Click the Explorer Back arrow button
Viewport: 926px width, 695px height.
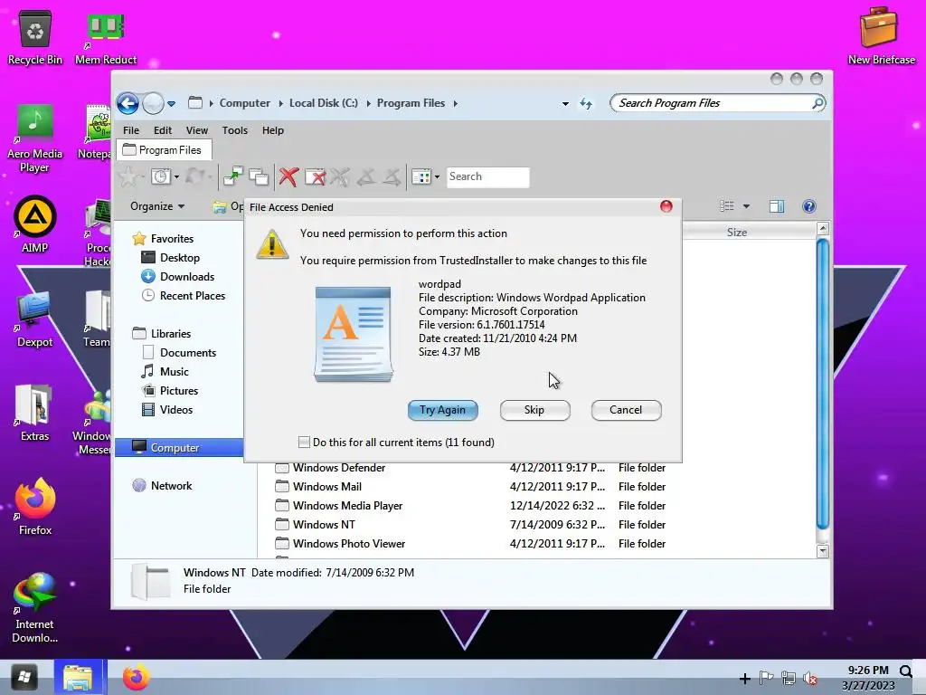tap(128, 103)
